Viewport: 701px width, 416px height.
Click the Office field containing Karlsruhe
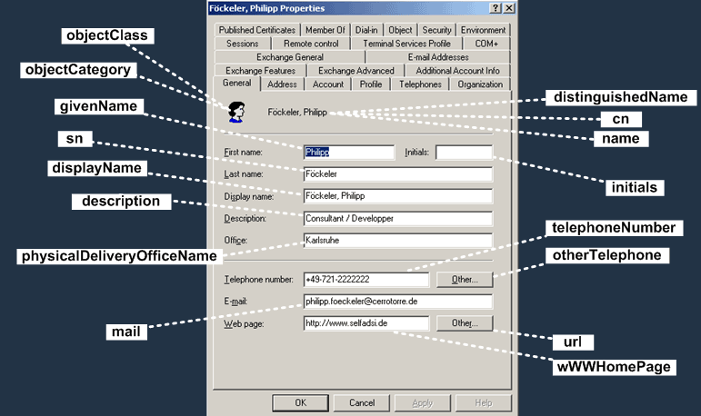click(x=398, y=241)
